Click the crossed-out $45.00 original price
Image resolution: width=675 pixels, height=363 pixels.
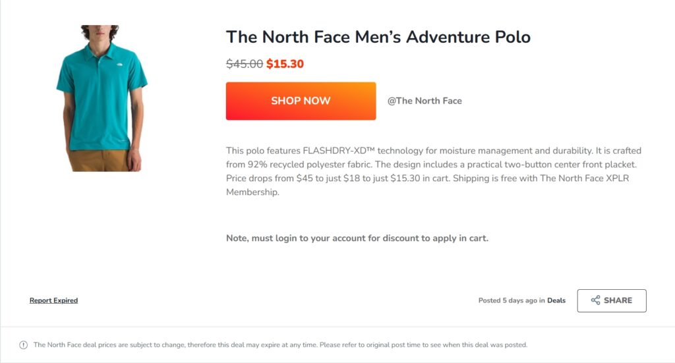pyautogui.click(x=245, y=64)
